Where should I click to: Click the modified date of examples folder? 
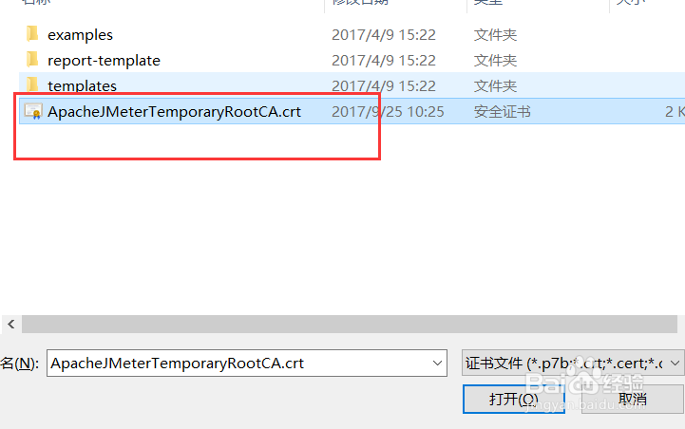coord(384,35)
